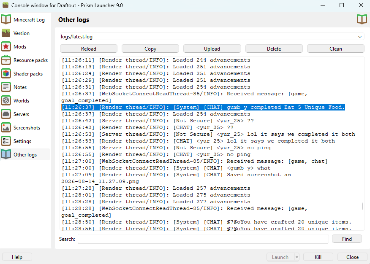This screenshot has height=264, width=370.
Task: Click the Resource packs icon
Action: (6, 60)
